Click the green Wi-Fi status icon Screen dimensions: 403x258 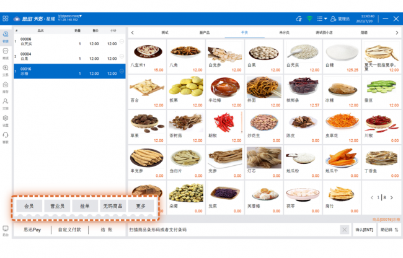pyautogui.click(x=310, y=19)
